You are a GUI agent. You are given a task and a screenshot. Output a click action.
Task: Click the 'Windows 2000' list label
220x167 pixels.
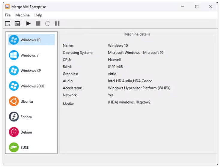[32, 86]
